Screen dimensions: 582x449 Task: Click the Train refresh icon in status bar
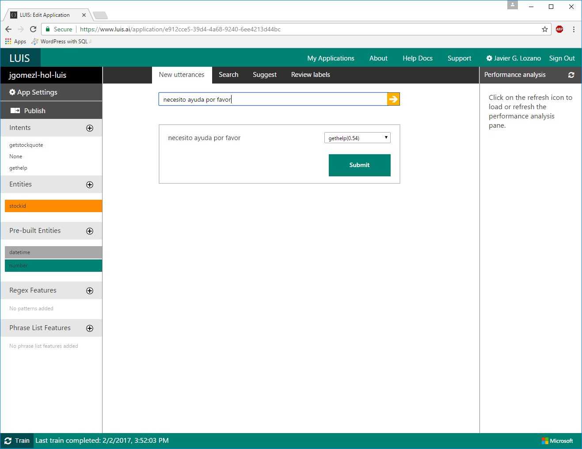(8, 441)
